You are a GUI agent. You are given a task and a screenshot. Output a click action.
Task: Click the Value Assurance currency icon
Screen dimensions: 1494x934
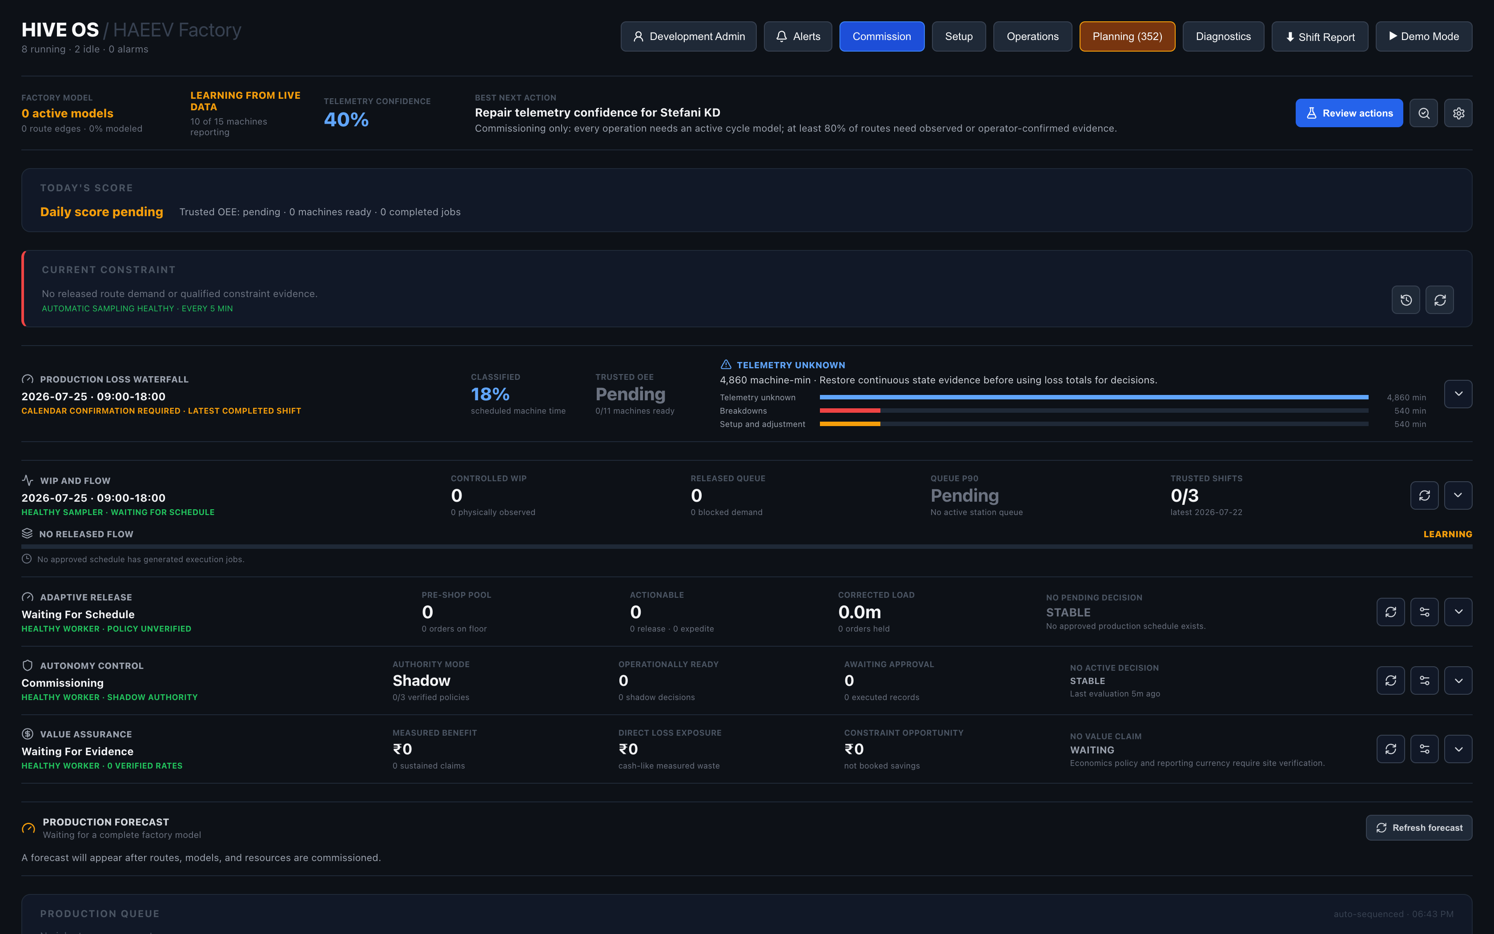[x=27, y=734]
